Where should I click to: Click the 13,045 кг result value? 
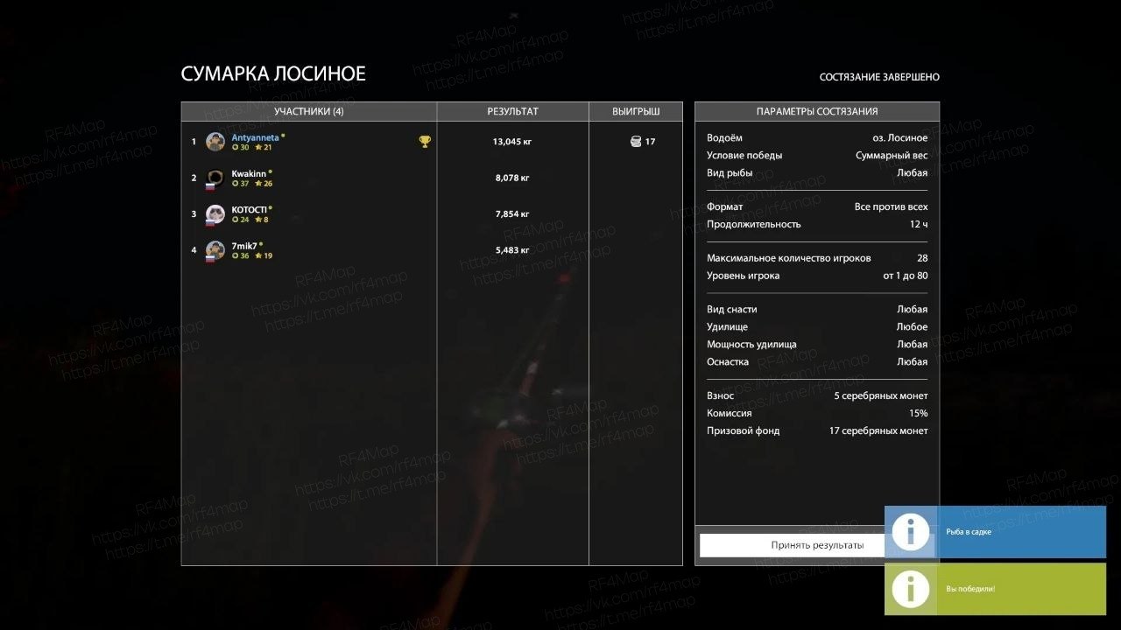pos(512,142)
